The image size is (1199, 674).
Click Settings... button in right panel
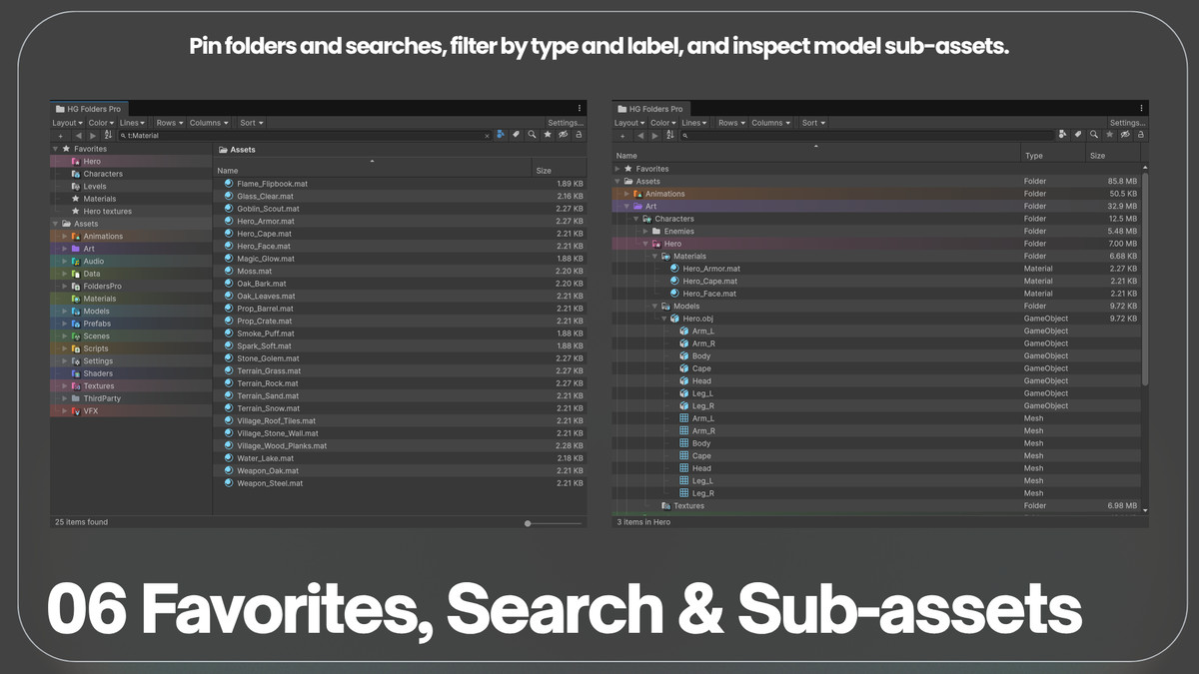point(1127,123)
